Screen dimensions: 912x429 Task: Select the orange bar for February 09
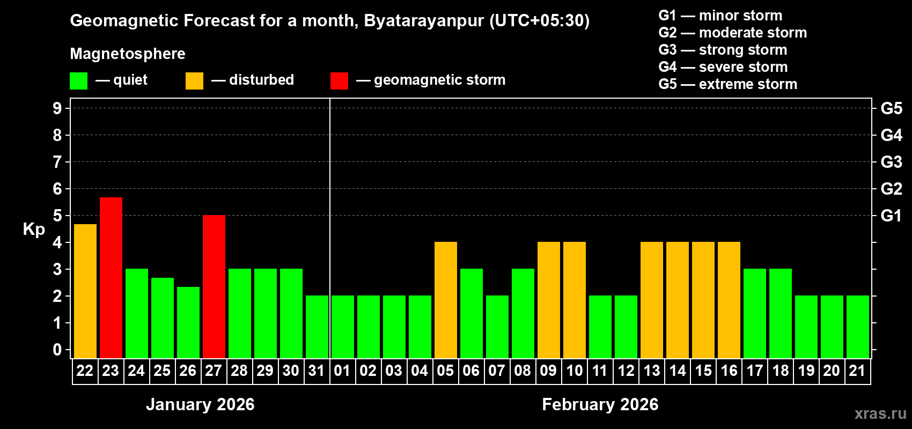(x=549, y=300)
